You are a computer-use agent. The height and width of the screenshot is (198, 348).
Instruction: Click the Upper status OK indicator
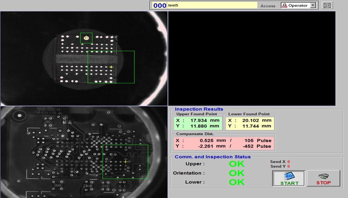point(237,164)
